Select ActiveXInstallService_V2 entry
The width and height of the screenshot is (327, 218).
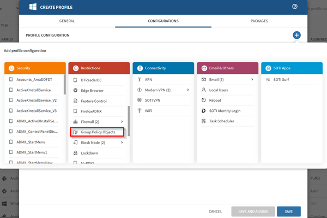[x=34, y=101]
